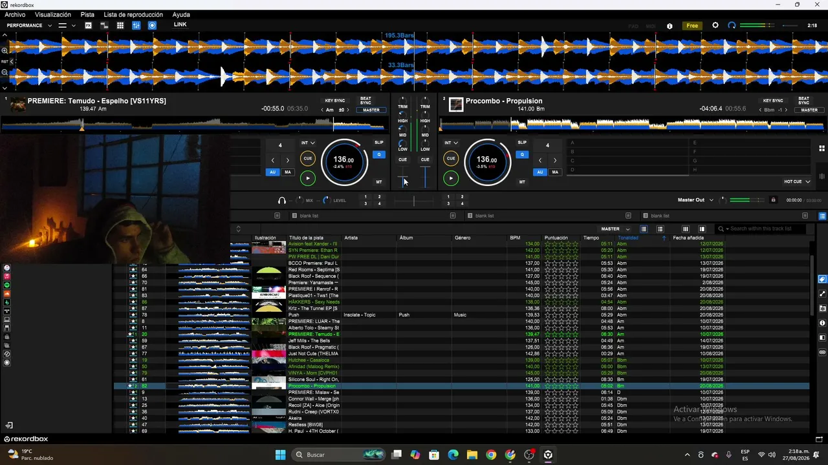Open the pad grid panel icon

[120, 25]
